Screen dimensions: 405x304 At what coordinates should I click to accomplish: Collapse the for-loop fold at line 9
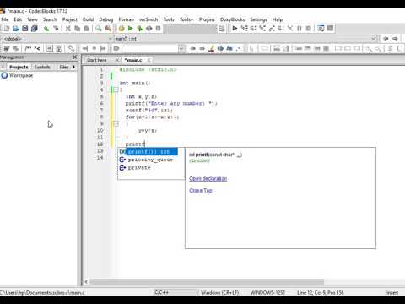[x=116, y=123]
